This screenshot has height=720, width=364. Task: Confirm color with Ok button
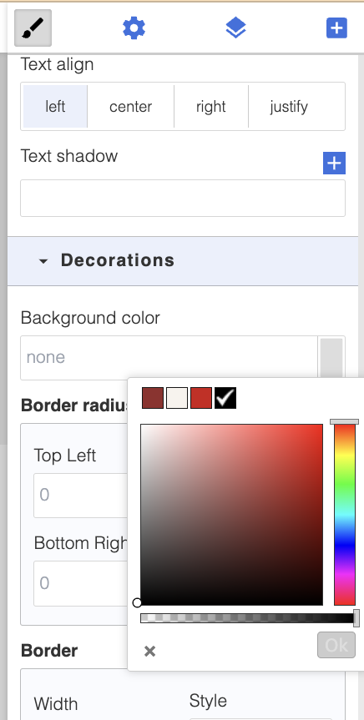336,645
